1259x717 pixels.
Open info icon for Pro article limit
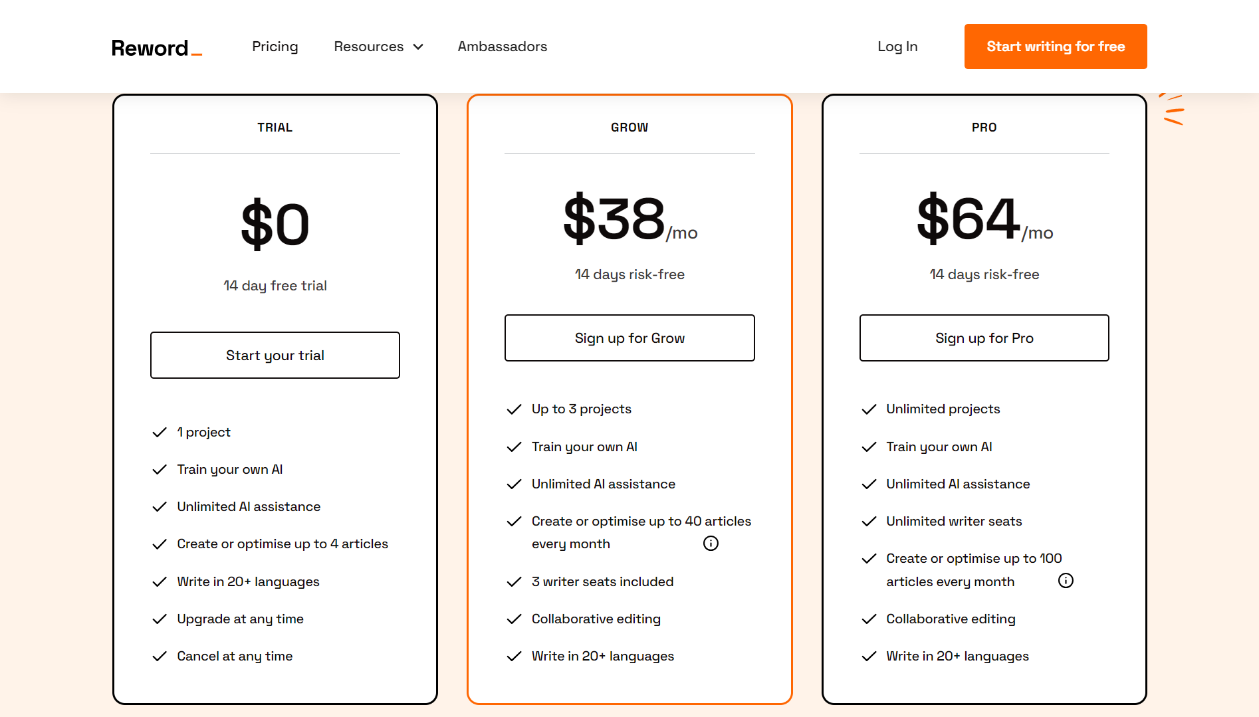click(1066, 581)
